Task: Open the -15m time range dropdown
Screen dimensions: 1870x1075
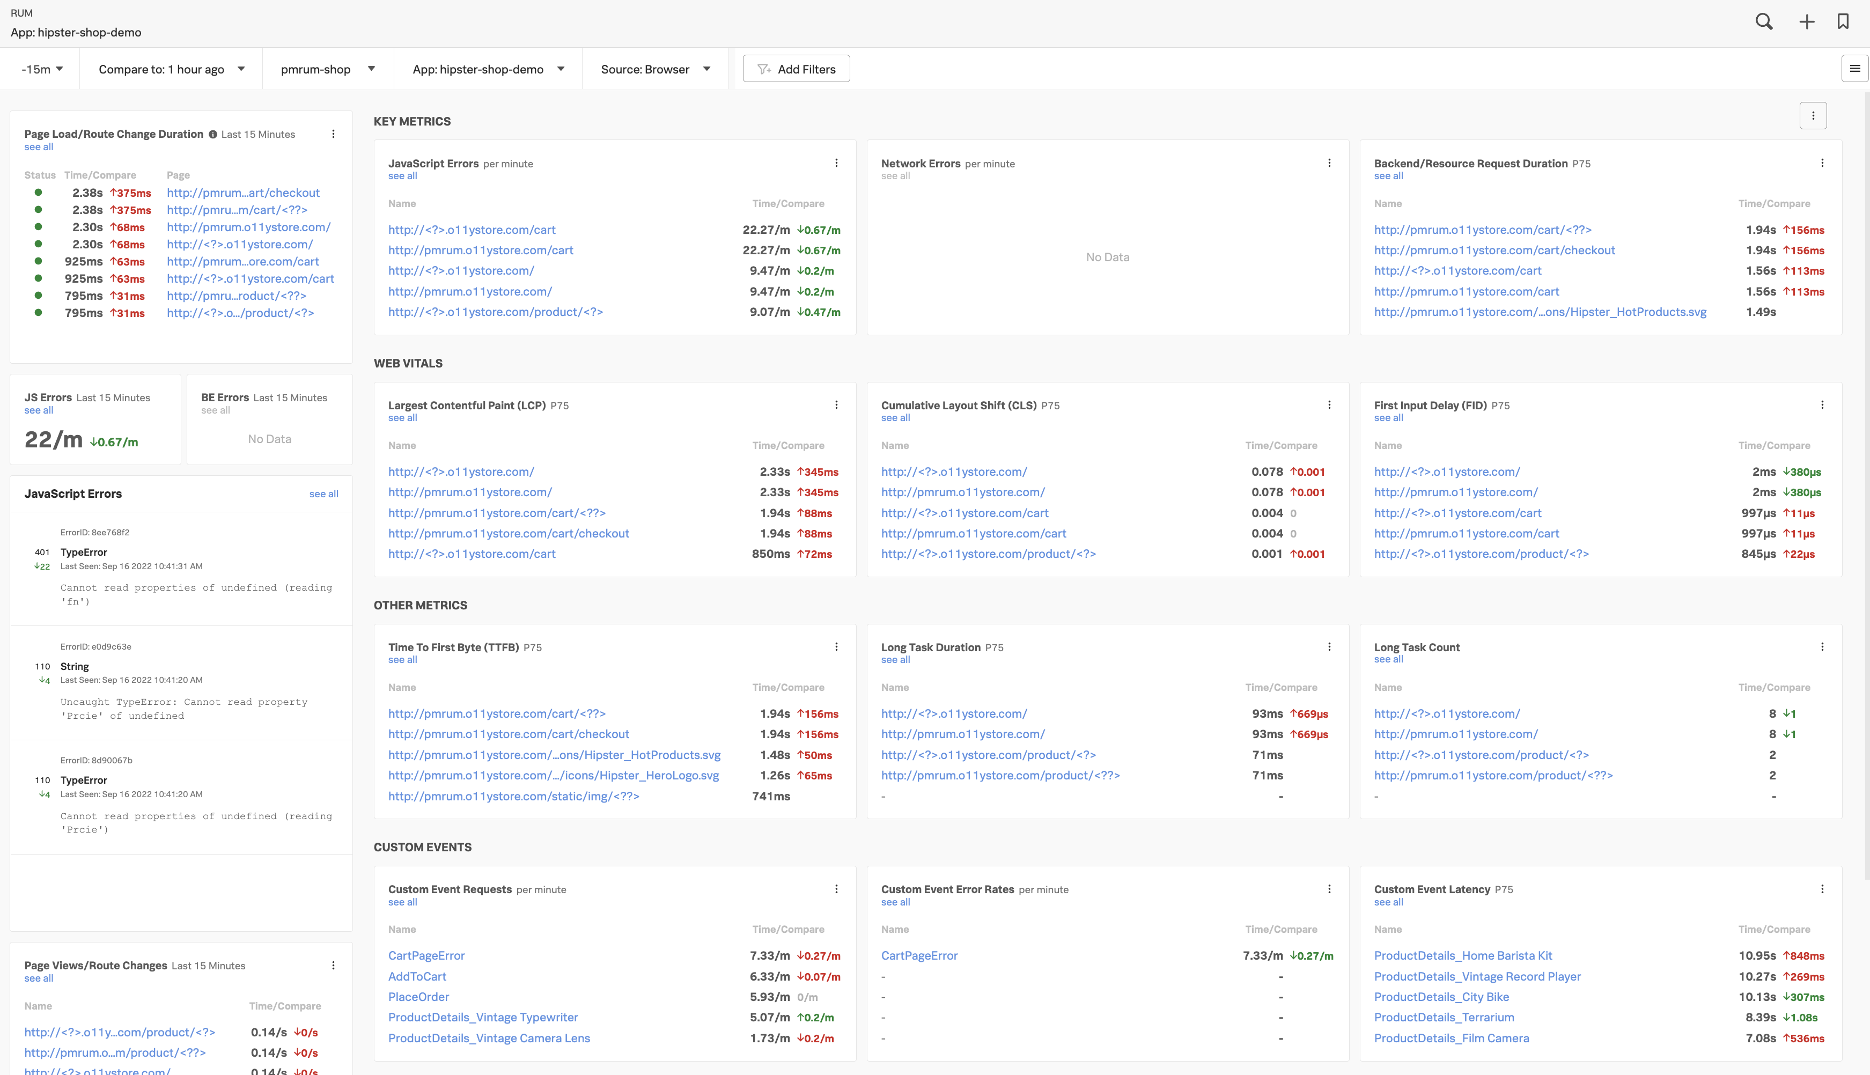Action: point(42,69)
